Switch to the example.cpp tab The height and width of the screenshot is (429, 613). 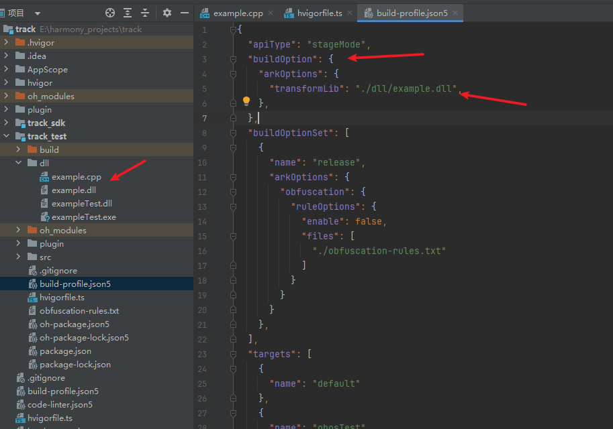[238, 13]
